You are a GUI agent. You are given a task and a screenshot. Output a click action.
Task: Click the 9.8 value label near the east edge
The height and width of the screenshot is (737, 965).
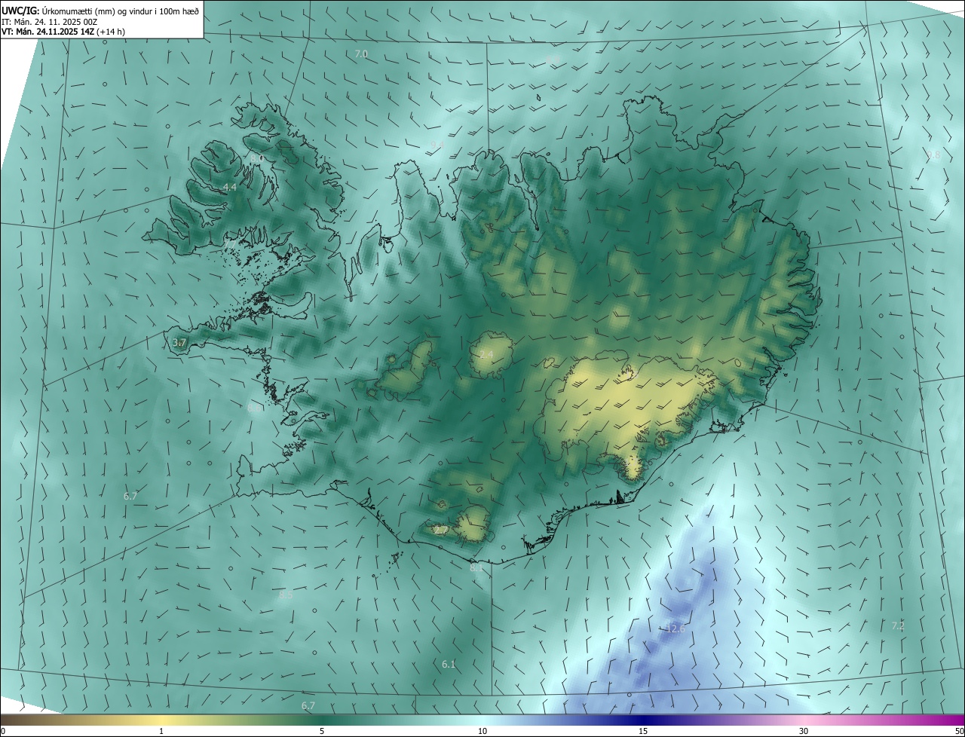click(934, 154)
